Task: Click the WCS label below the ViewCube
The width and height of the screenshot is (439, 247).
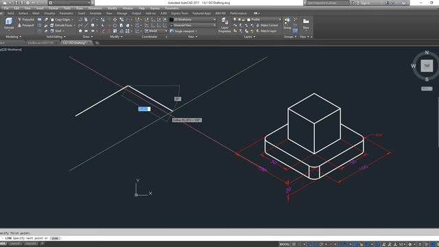Action: click(427, 89)
